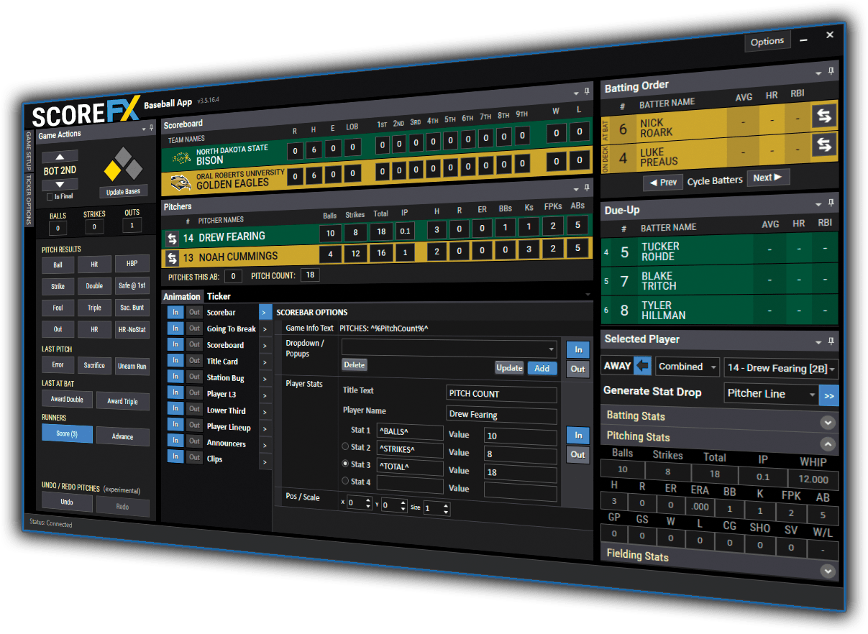Pin the Due-Up panel

(831, 203)
